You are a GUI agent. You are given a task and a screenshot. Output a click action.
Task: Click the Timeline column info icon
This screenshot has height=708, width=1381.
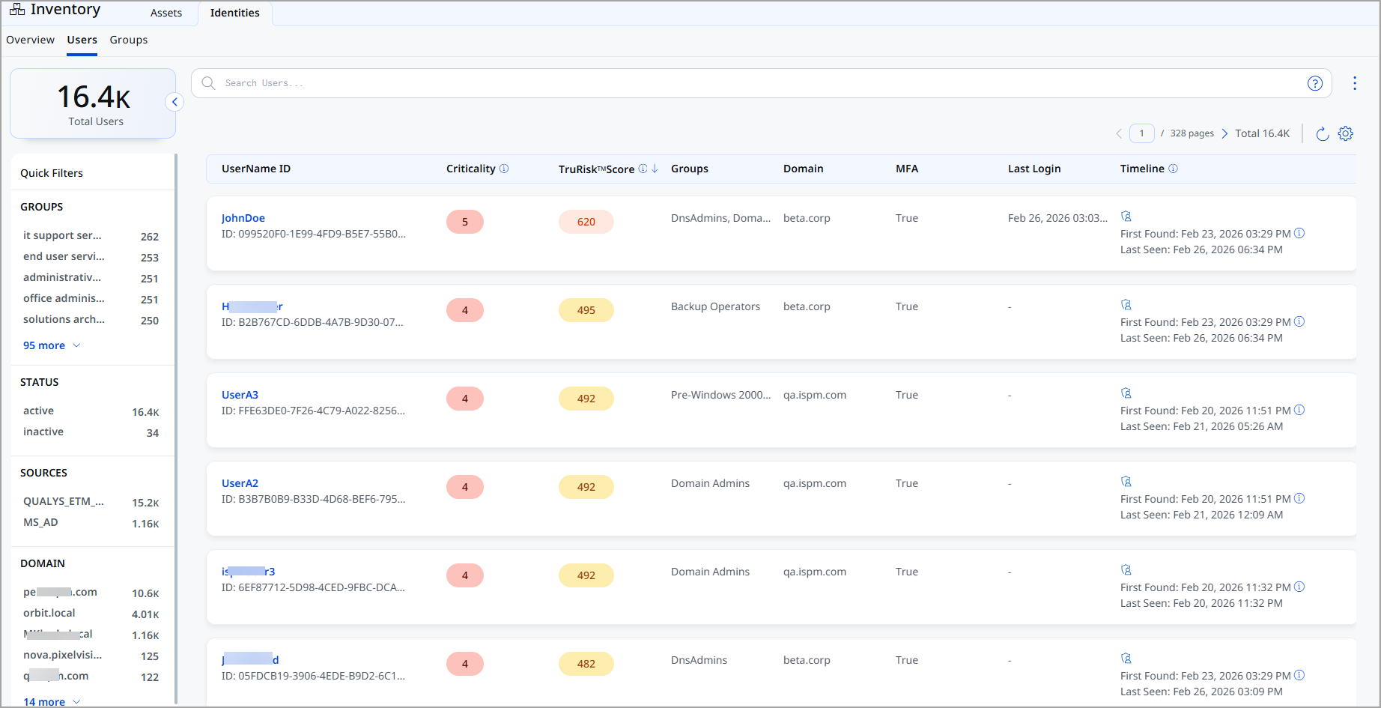(1173, 169)
